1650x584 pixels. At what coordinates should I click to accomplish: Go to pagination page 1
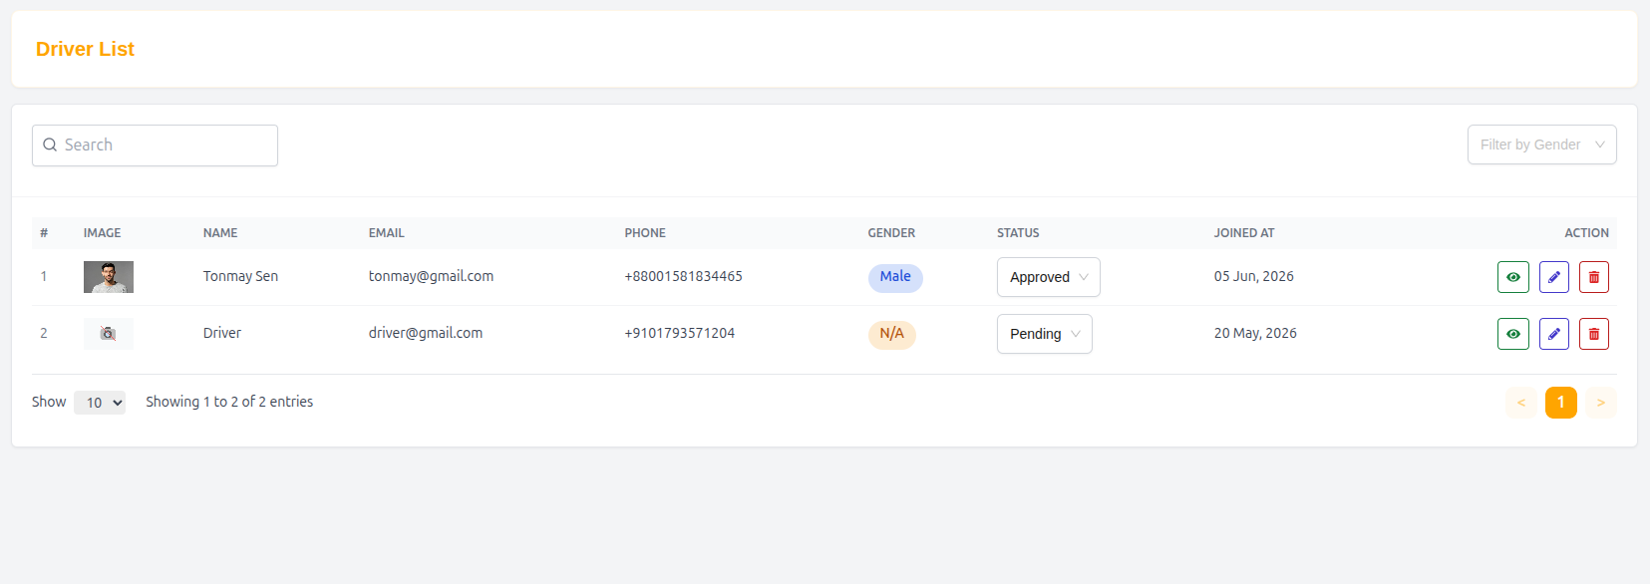click(1560, 403)
